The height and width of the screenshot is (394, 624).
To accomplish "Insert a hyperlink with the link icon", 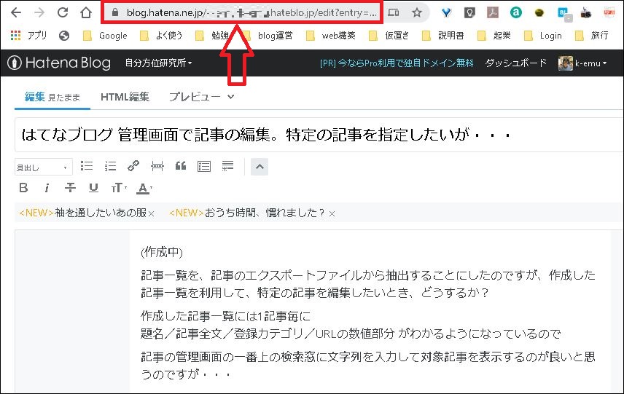I will point(133,166).
